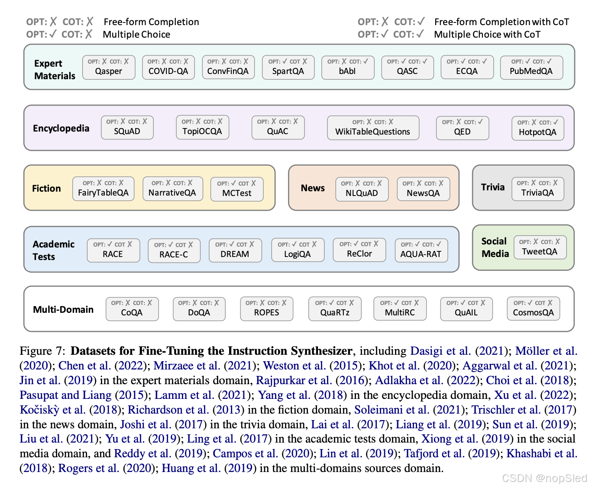Viewport: 589px width, 488px height.
Task: Click the WikiTableQuestions dataset box
Action: tap(373, 128)
